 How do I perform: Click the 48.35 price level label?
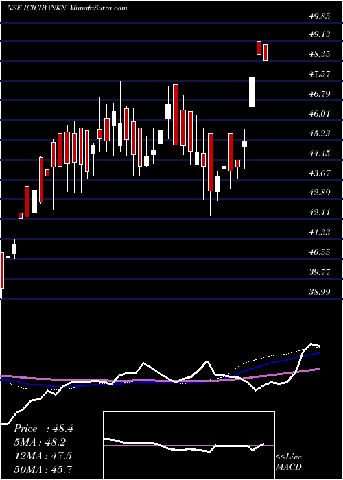coord(320,54)
